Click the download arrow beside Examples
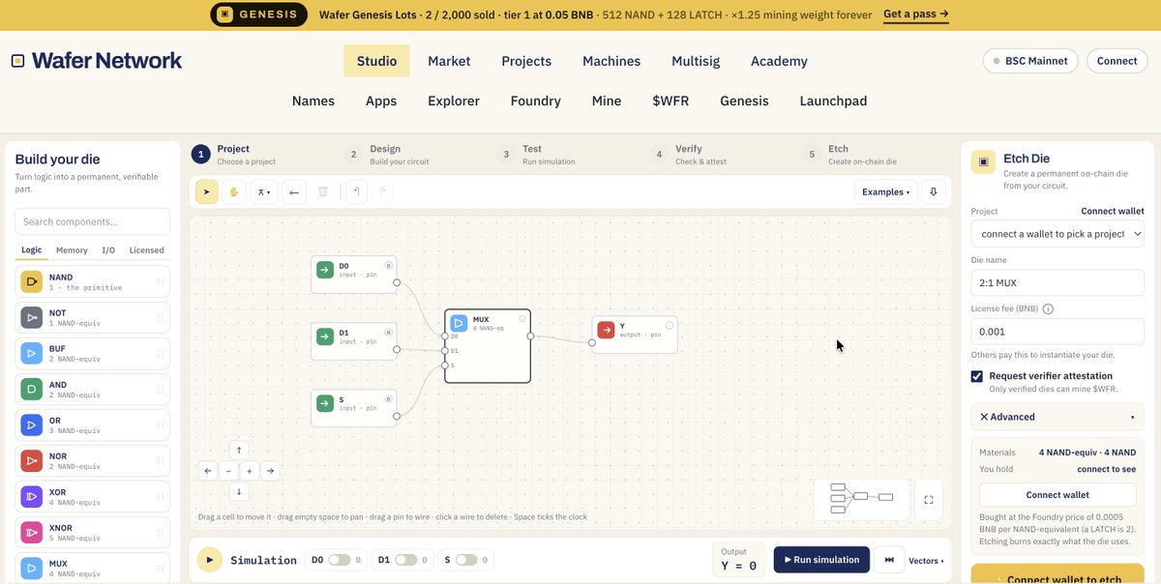1161x584 pixels. coord(934,191)
